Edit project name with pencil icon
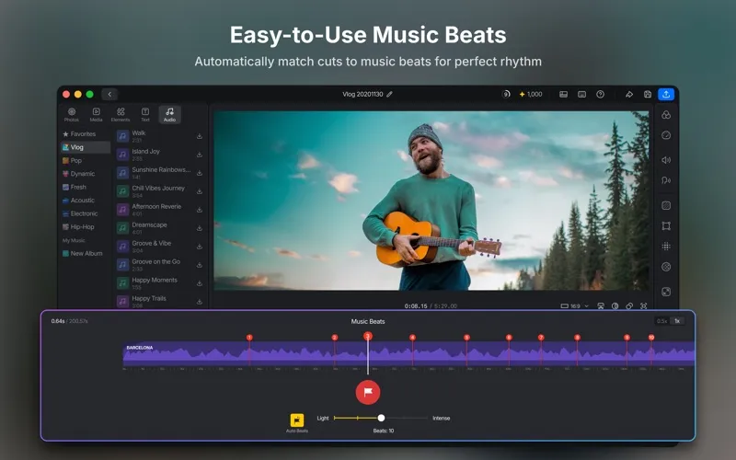This screenshot has width=736, height=460. pos(389,95)
